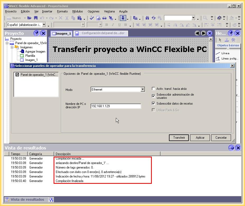Open the Modo Ethernet dropdown
This screenshot has width=245, height=206.
143,90
